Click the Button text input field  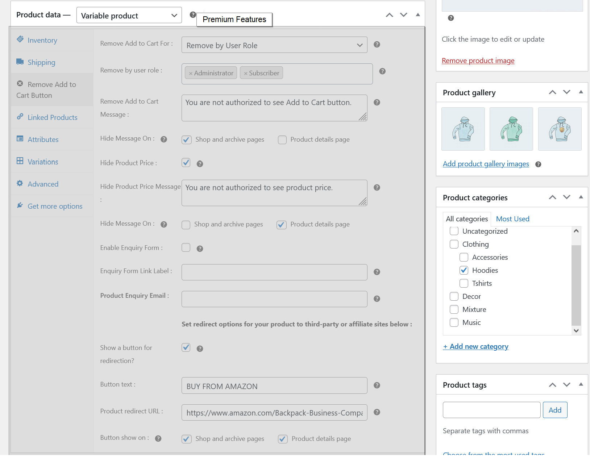274,385
